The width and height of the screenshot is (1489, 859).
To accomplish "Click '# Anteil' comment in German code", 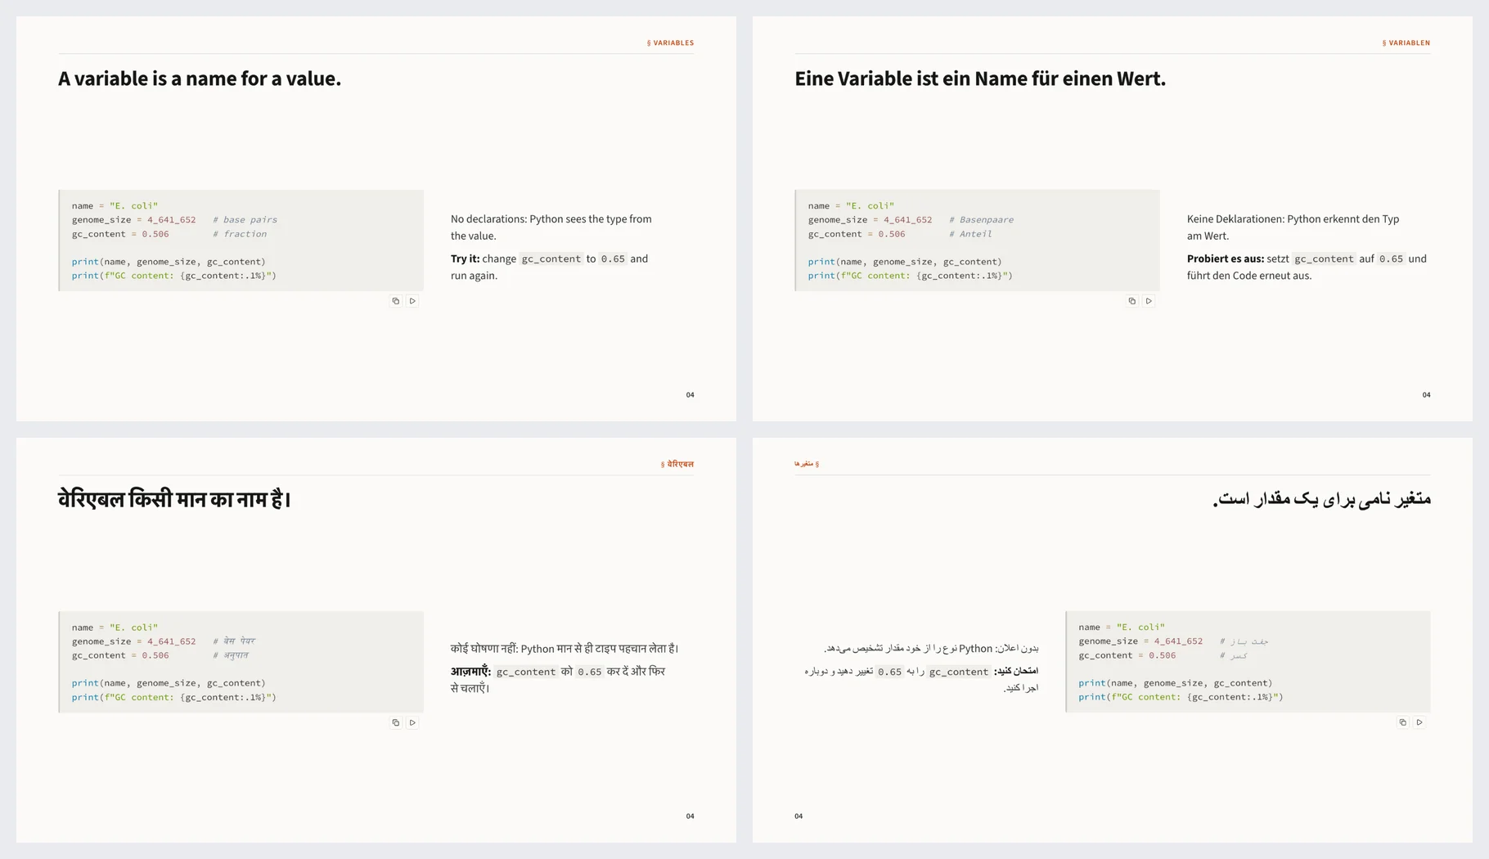I will coord(970,234).
